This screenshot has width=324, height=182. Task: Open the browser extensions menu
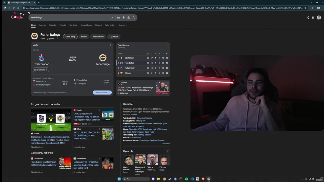coord(312,8)
